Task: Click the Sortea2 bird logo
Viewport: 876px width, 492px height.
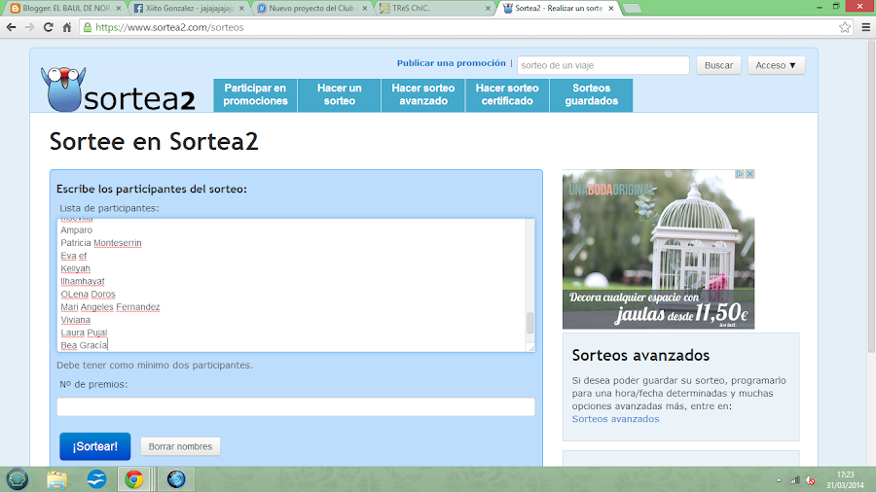Action: [64, 89]
